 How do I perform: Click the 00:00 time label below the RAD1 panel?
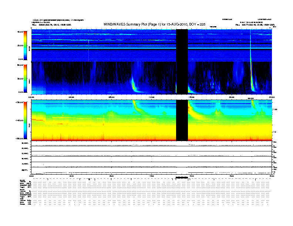(31, 97)
